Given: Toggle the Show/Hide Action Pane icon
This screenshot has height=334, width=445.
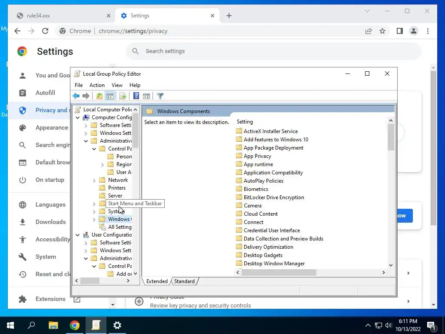Looking at the screenshot, I should coord(146,96).
